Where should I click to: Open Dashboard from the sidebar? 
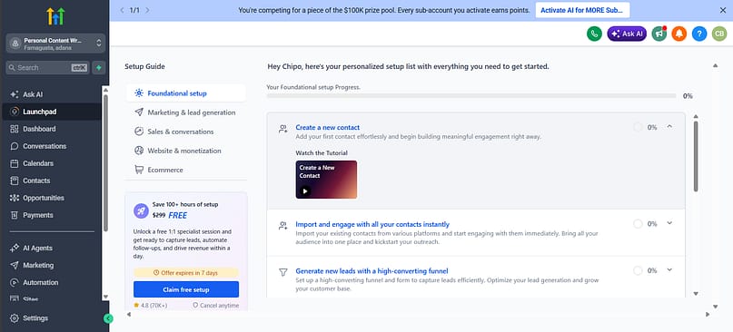39,129
